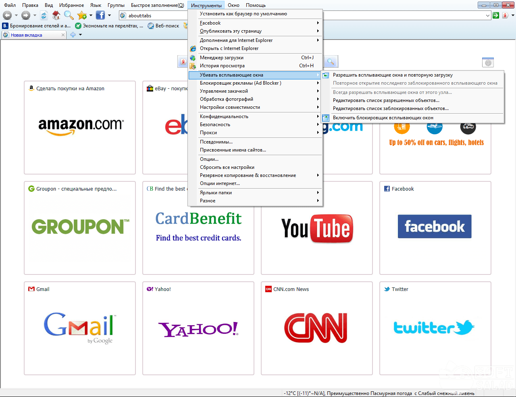The height and width of the screenshot is (397, 516).
Task: Choose 'Менеджер загрузки' from the menu
Action: click(221, 58)
